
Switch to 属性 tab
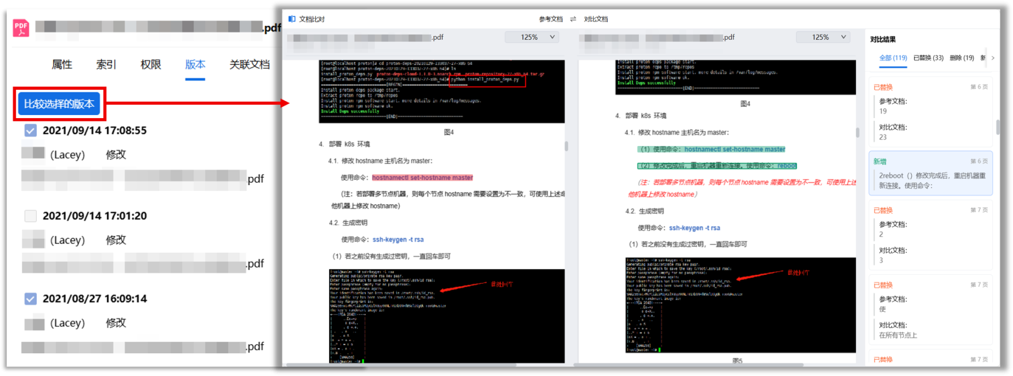pyautogui.click(x=62, y=64)
